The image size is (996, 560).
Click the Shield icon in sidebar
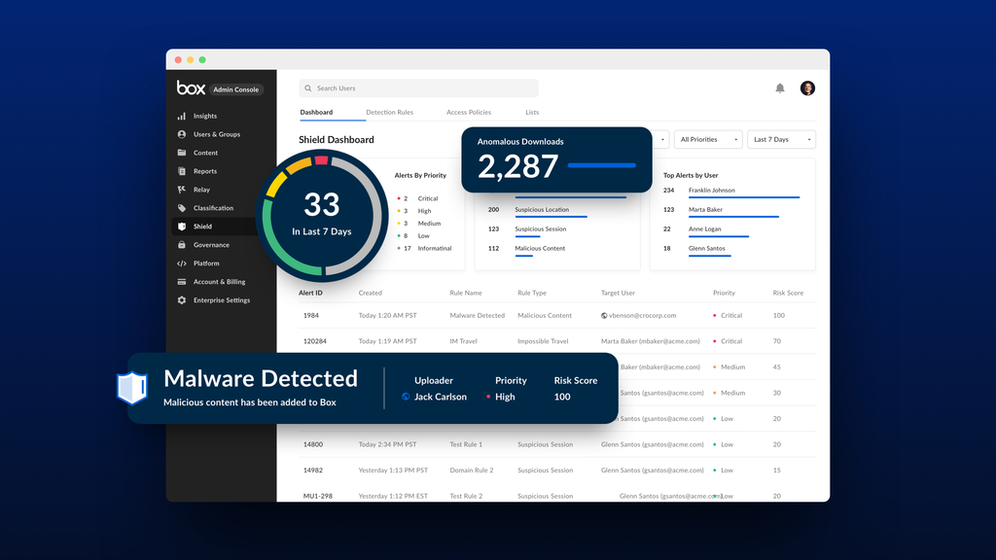[x=182, y=227]
